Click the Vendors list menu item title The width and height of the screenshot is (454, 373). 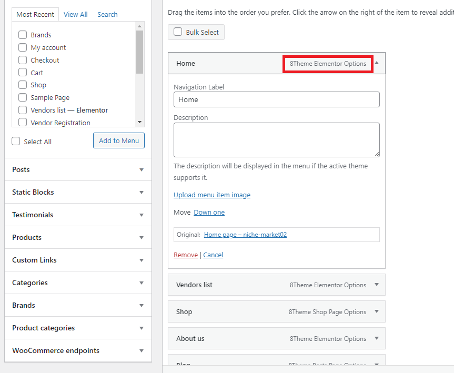194,285
